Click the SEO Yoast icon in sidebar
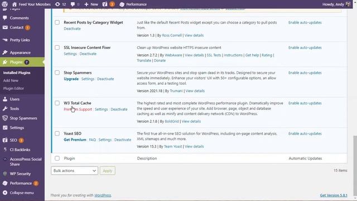357x201 pixels. tap(5, 140)
